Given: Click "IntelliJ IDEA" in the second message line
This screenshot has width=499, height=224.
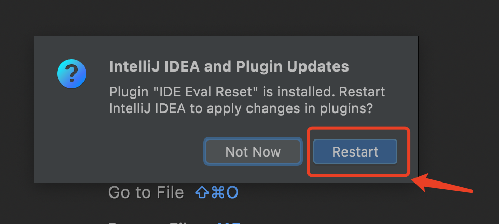Looking at the screenshot, I should (147, 109).
